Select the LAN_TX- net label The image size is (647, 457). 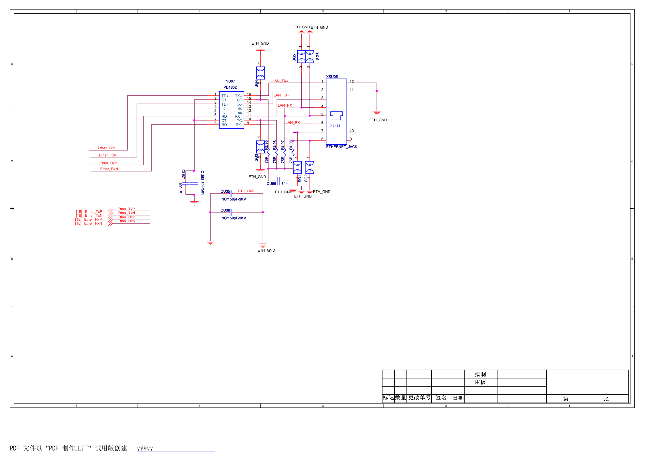coord(281,95)
